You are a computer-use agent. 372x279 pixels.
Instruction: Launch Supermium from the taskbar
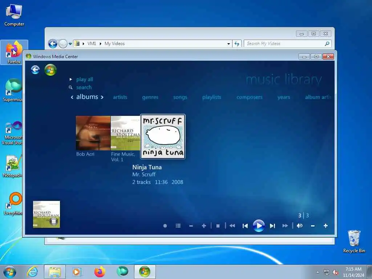coord(122,272)
